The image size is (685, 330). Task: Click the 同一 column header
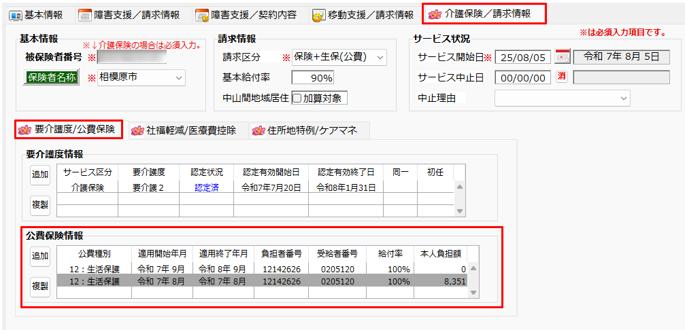click(400, 172)
